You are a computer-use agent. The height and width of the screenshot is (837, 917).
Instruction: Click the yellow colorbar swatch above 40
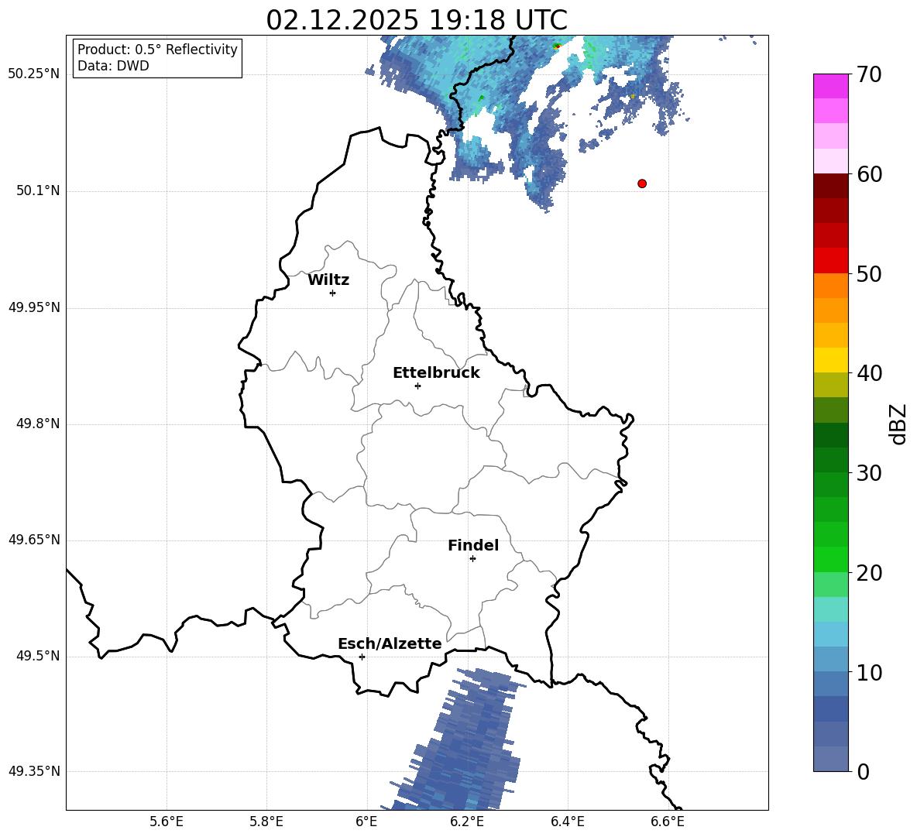[831, 360]
